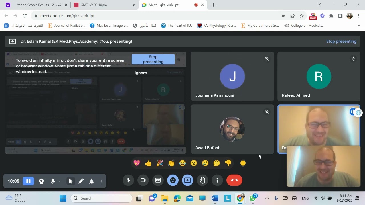Open a new browser tab
This screenshot has height=205, width=365.
point(213,5)
